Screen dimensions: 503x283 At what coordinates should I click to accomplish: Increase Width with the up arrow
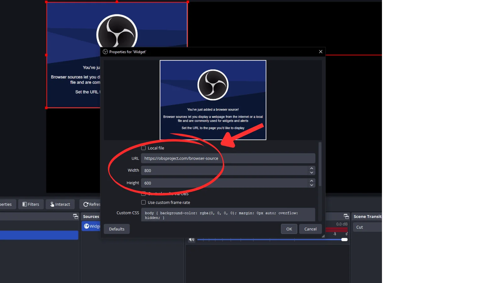coord(312,168)
